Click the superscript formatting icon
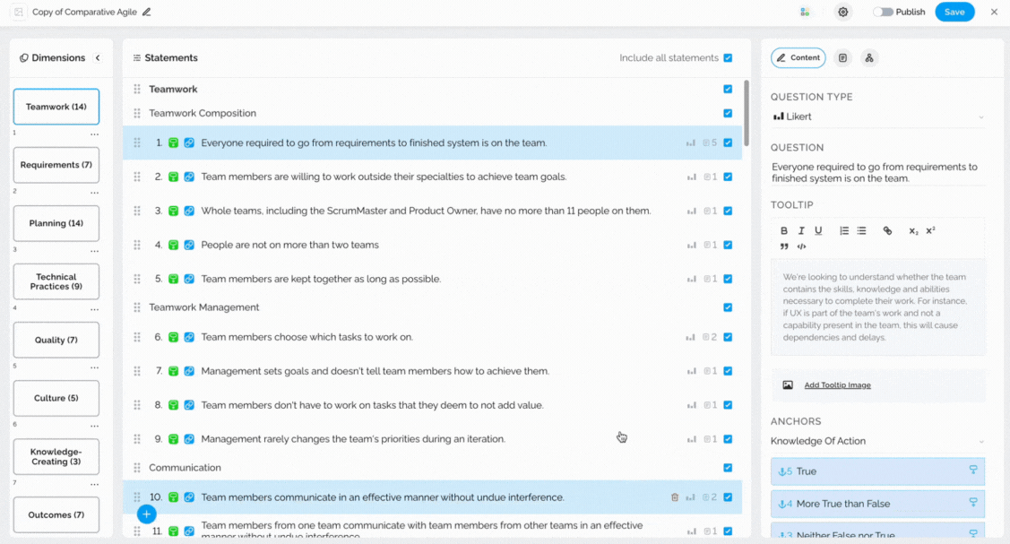Image resolution: width=1010 pixels, height=544 pixels. [x=930, y=230]
